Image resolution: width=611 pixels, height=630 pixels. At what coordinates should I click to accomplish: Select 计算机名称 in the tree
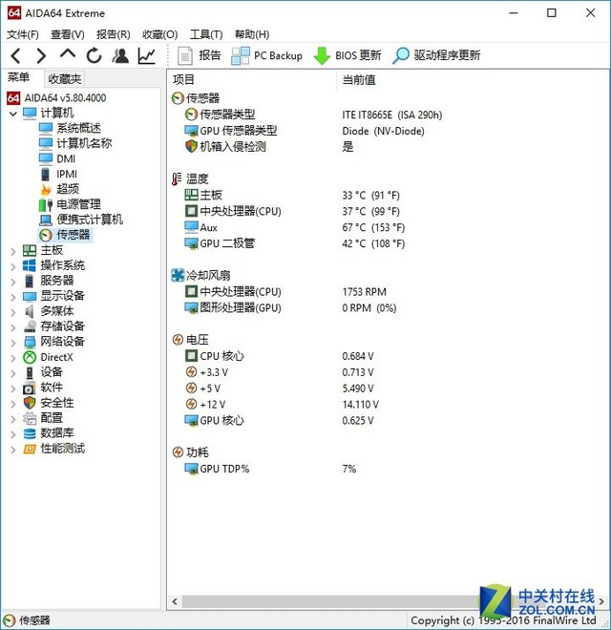pyautogui.click(x=75, y=143)
